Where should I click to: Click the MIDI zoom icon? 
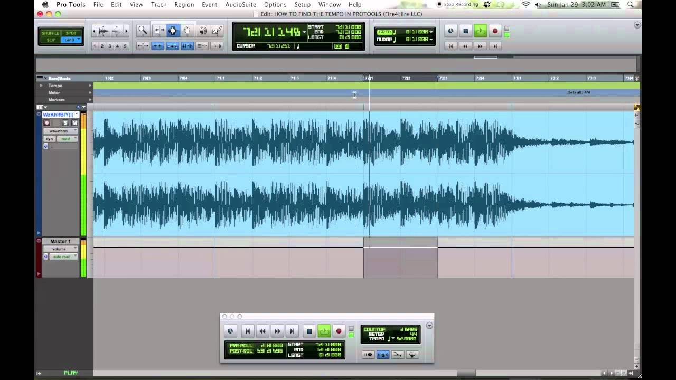(117, 31)
